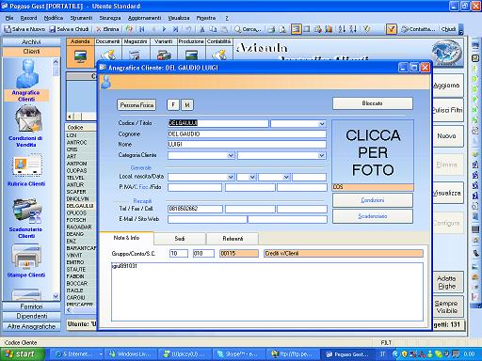This screenshot has width=482, height=361.
Task: Open the second Local. nascita dropdown
Action: (x=252, y=177)
